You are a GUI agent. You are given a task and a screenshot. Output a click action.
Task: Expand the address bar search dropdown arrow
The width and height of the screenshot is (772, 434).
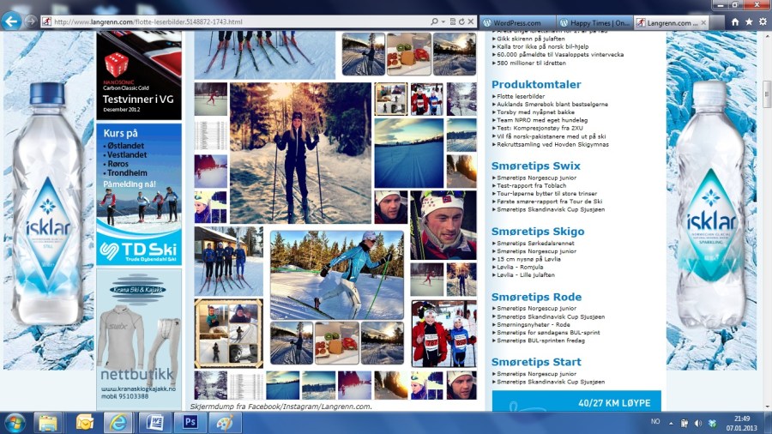[443, 21]
